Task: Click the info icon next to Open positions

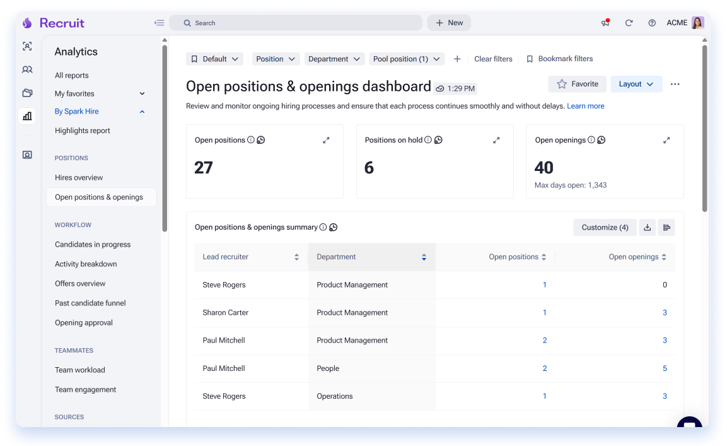Action: (x=251, y=139)
